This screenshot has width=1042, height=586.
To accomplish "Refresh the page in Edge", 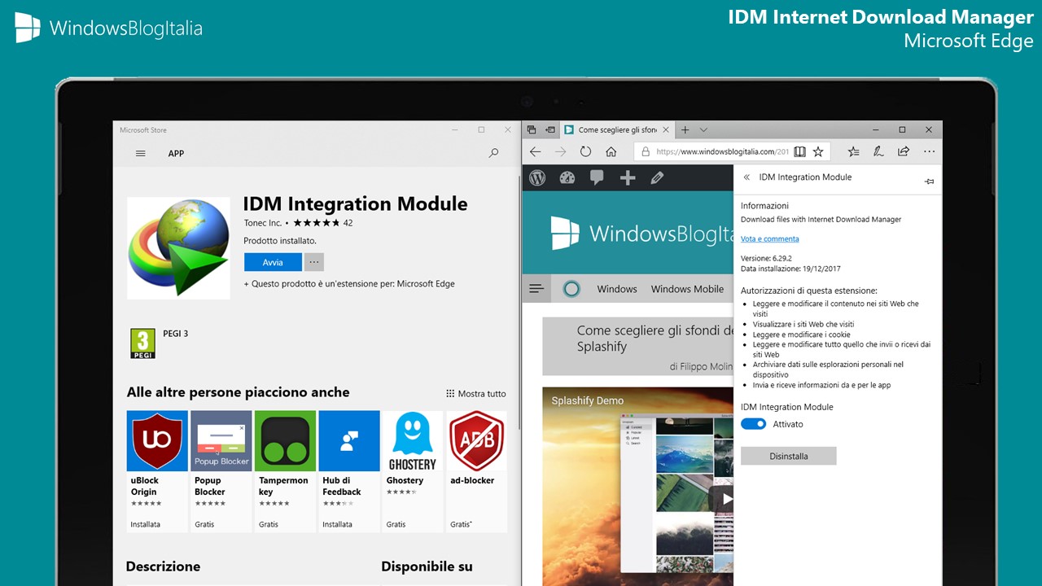I will (x=585, y=151).
